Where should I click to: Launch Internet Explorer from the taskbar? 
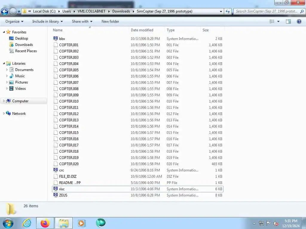click(x=27, y=223)
